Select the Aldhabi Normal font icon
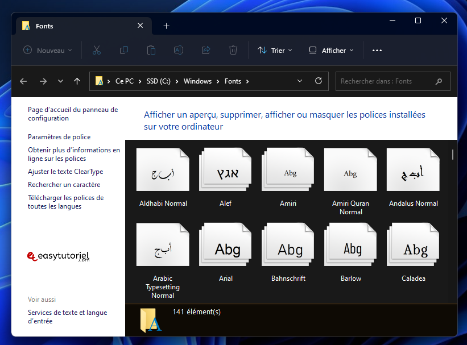The image size is (467, 345). click(x=163, y=170)
